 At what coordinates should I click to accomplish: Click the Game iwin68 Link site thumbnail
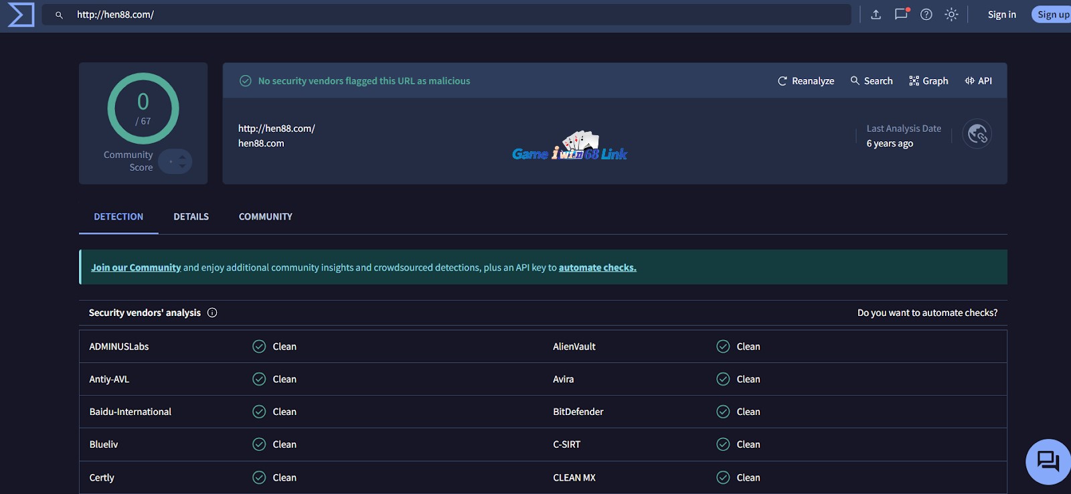tap(570, 146)
